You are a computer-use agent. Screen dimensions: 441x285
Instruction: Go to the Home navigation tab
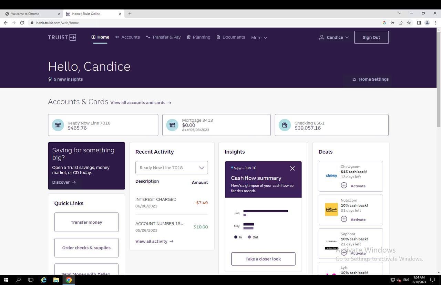coord(100,37)
